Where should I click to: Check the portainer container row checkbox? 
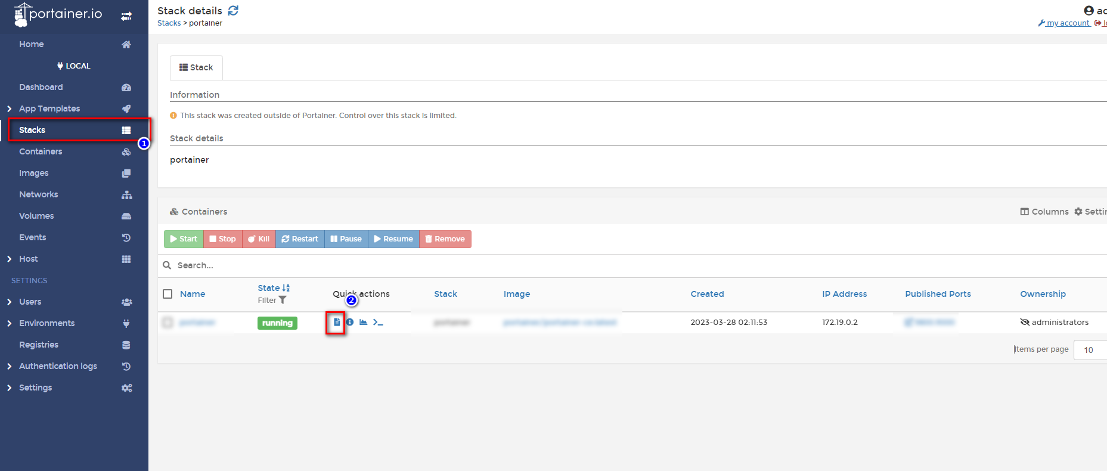[x=168, y=323]
